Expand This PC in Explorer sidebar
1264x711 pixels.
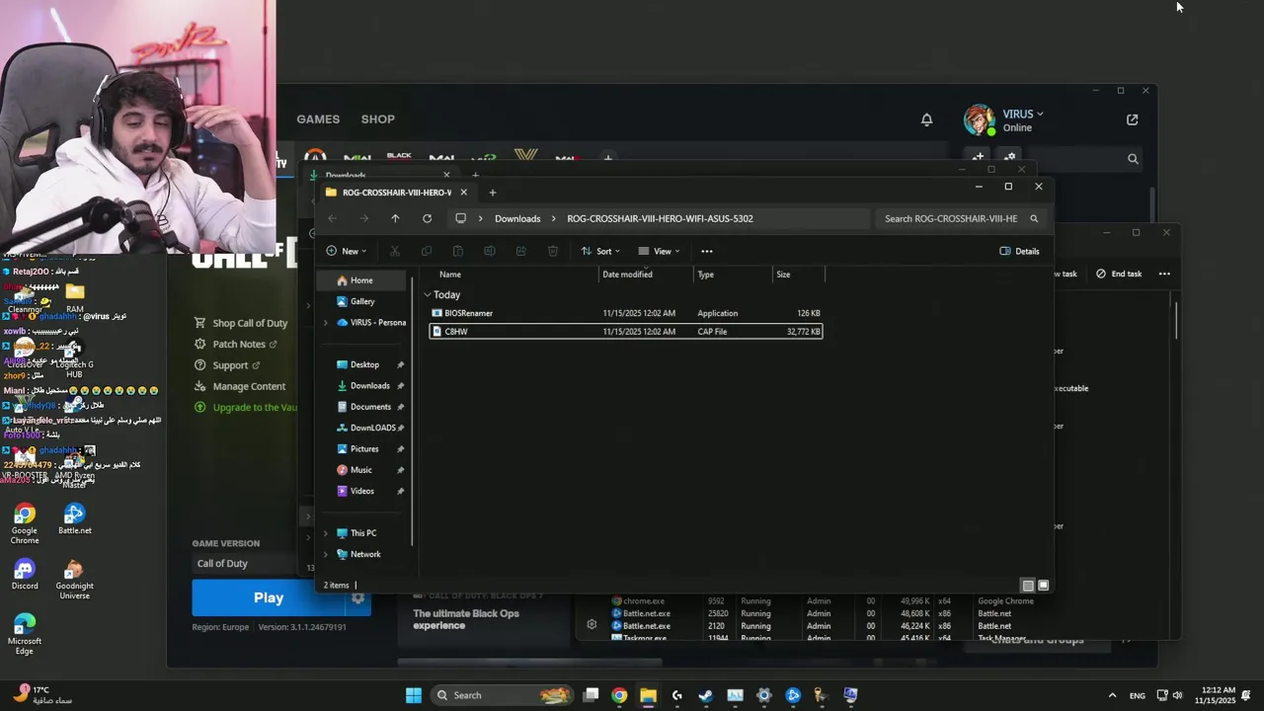tap(326, 533)
